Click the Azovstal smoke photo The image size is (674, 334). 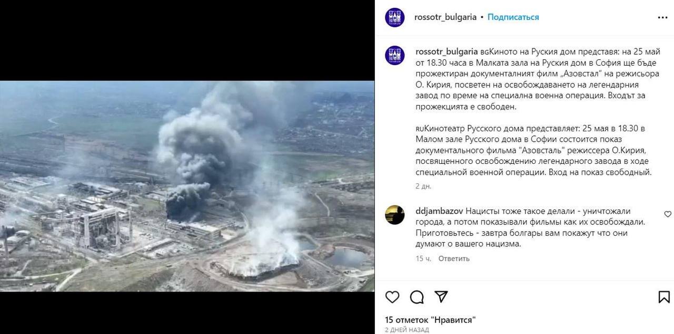tap(187, 186)
